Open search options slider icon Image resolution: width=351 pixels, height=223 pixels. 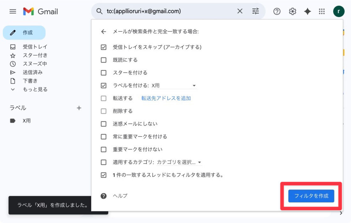click(255, 11)
